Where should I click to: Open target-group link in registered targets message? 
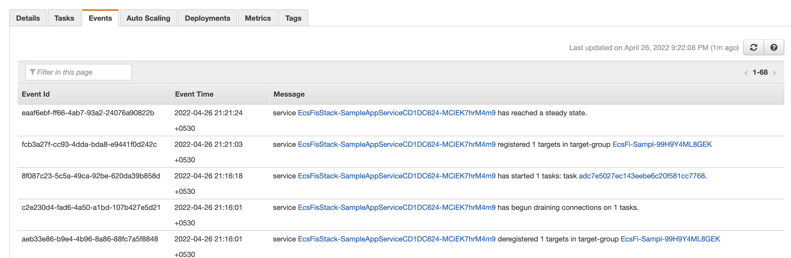(x=662, y=144)
